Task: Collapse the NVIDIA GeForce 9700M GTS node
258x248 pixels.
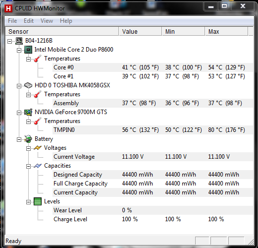Action: [19, 113]
